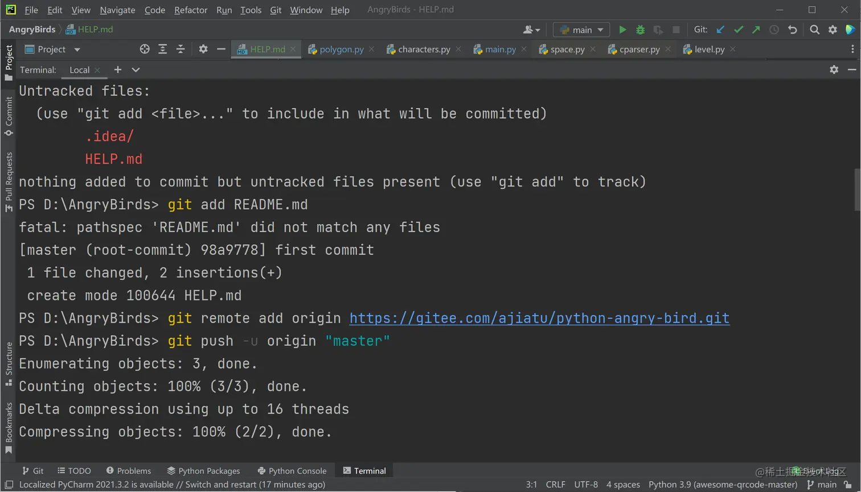This screenshot has width=861, height=492.
Task: Open IDE settings gear in the top toolbar
Action: point(833,30)
